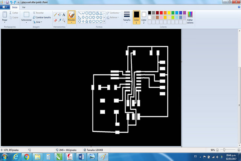Viewport: 241px width, 161px height.
Task: Open the Windows Start button
Action: pos(5,157)
